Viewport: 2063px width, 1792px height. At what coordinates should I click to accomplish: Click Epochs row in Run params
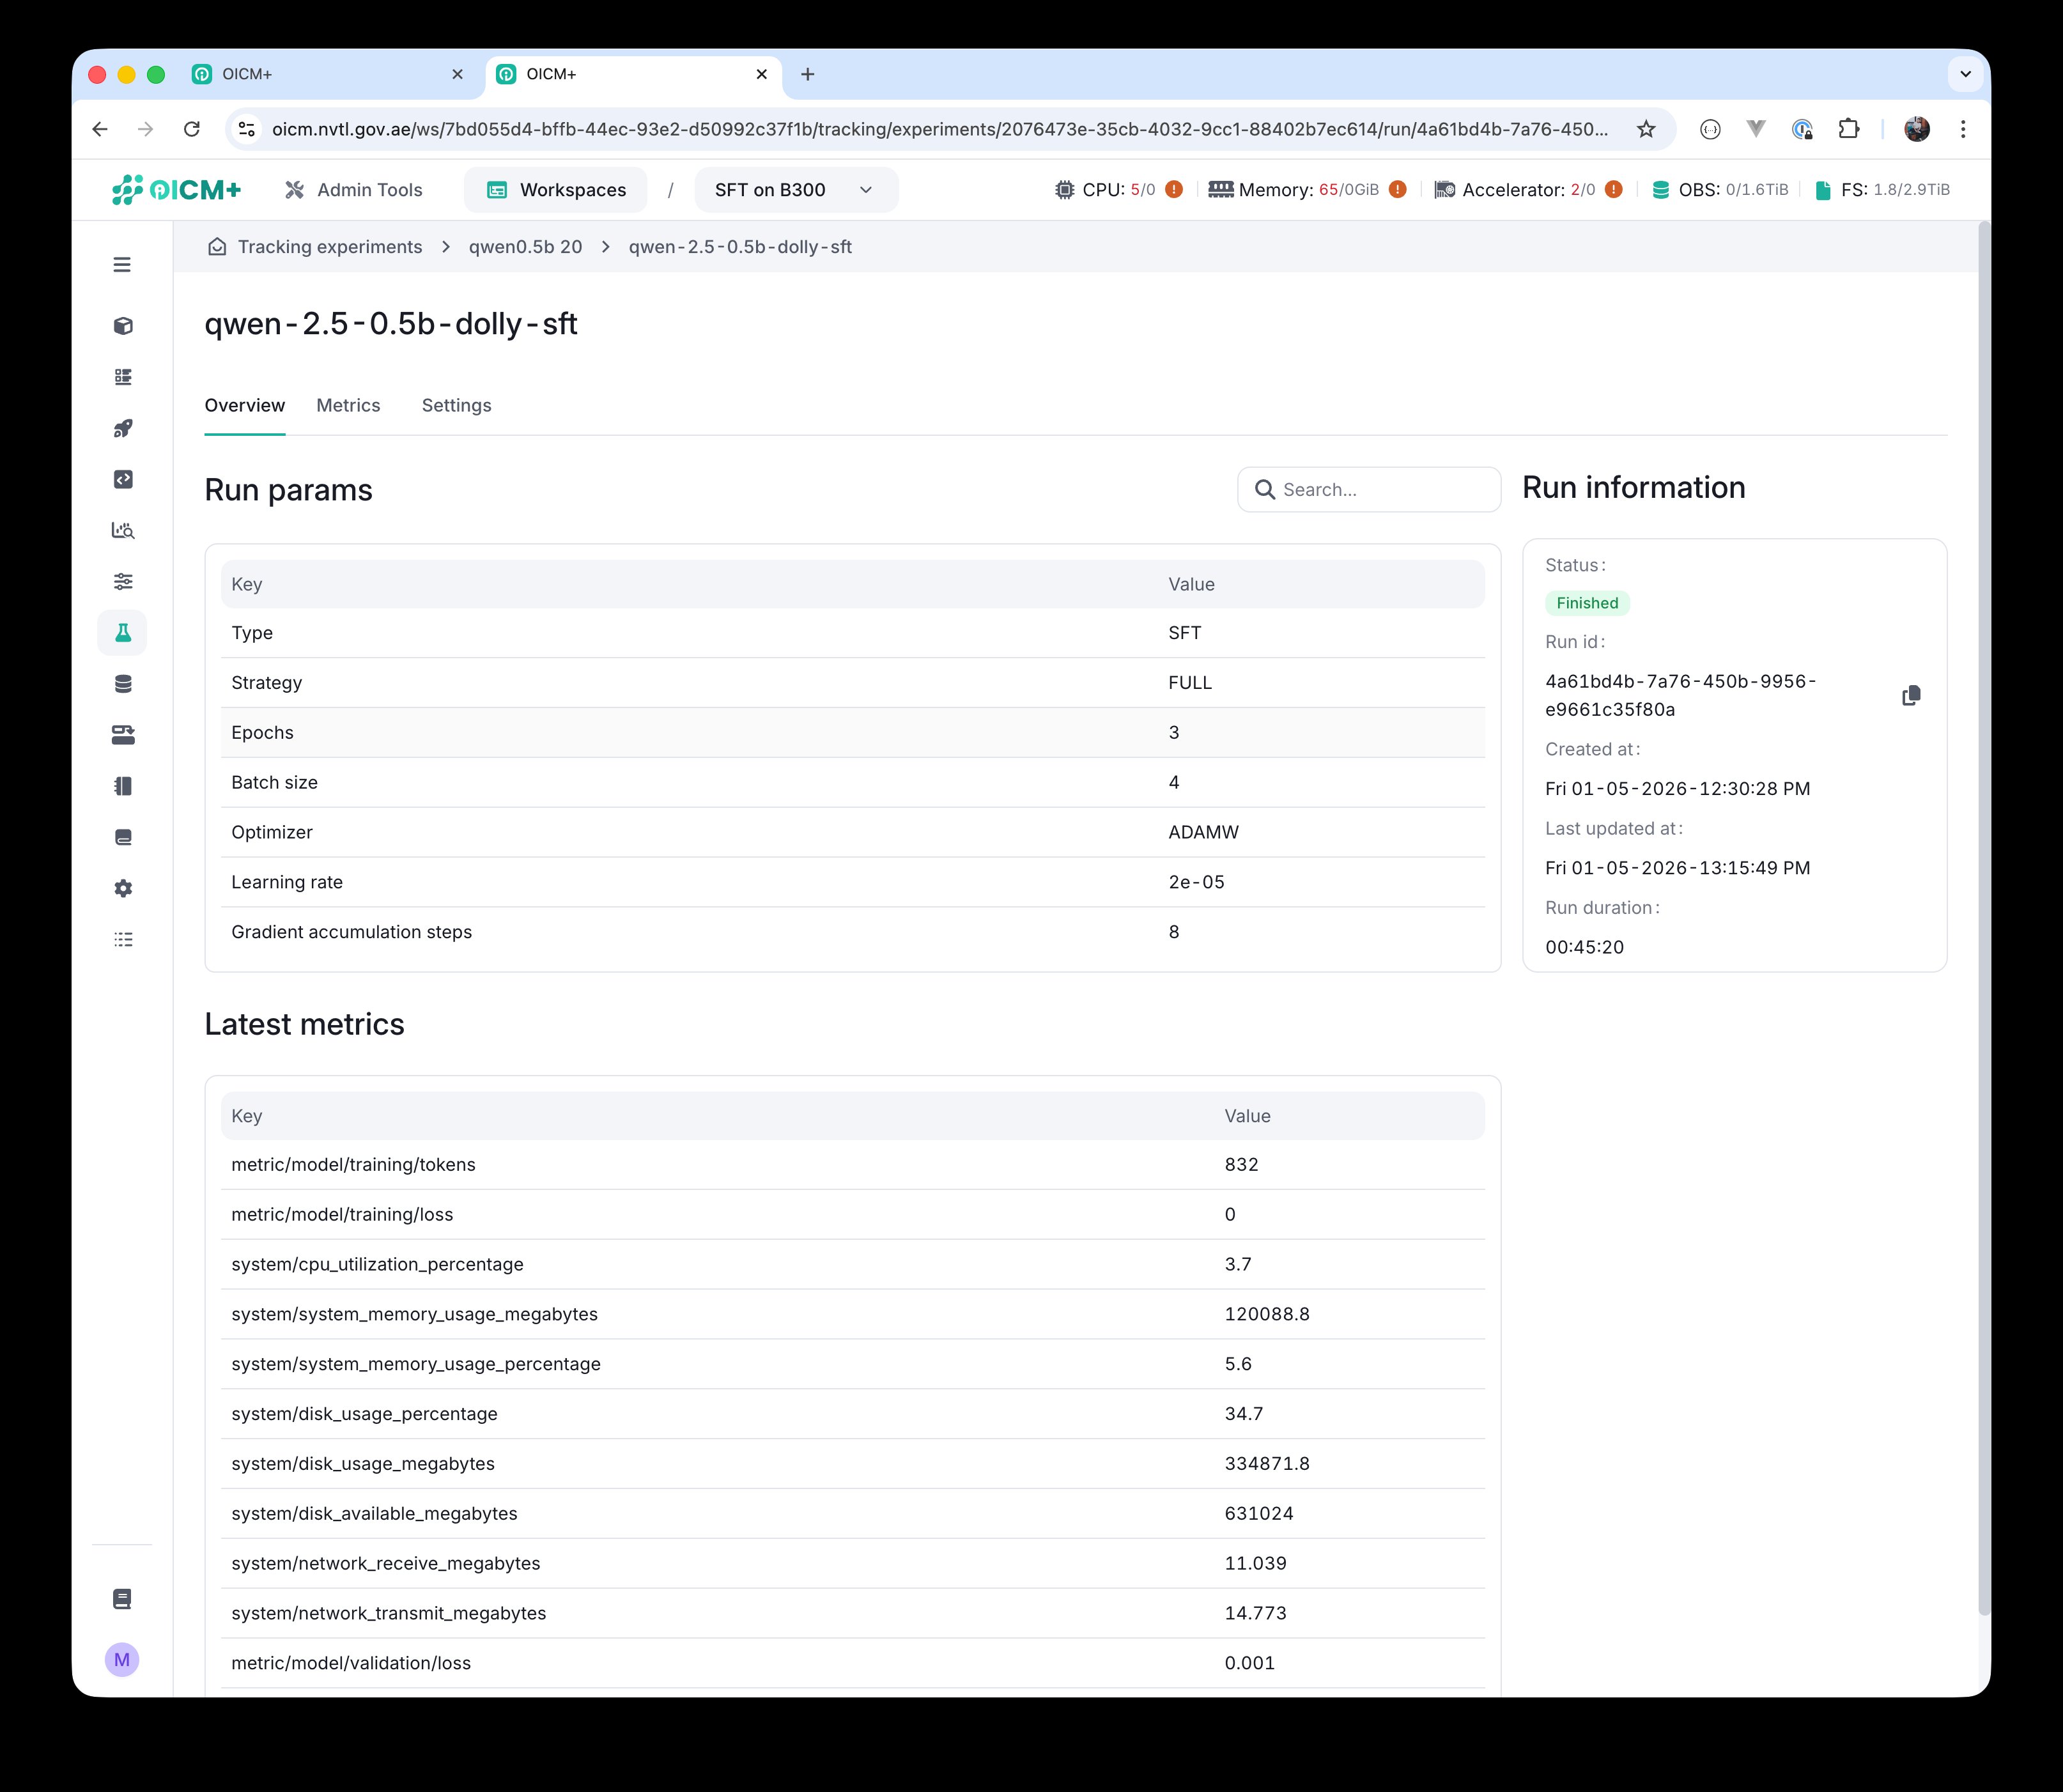[853, 733]
